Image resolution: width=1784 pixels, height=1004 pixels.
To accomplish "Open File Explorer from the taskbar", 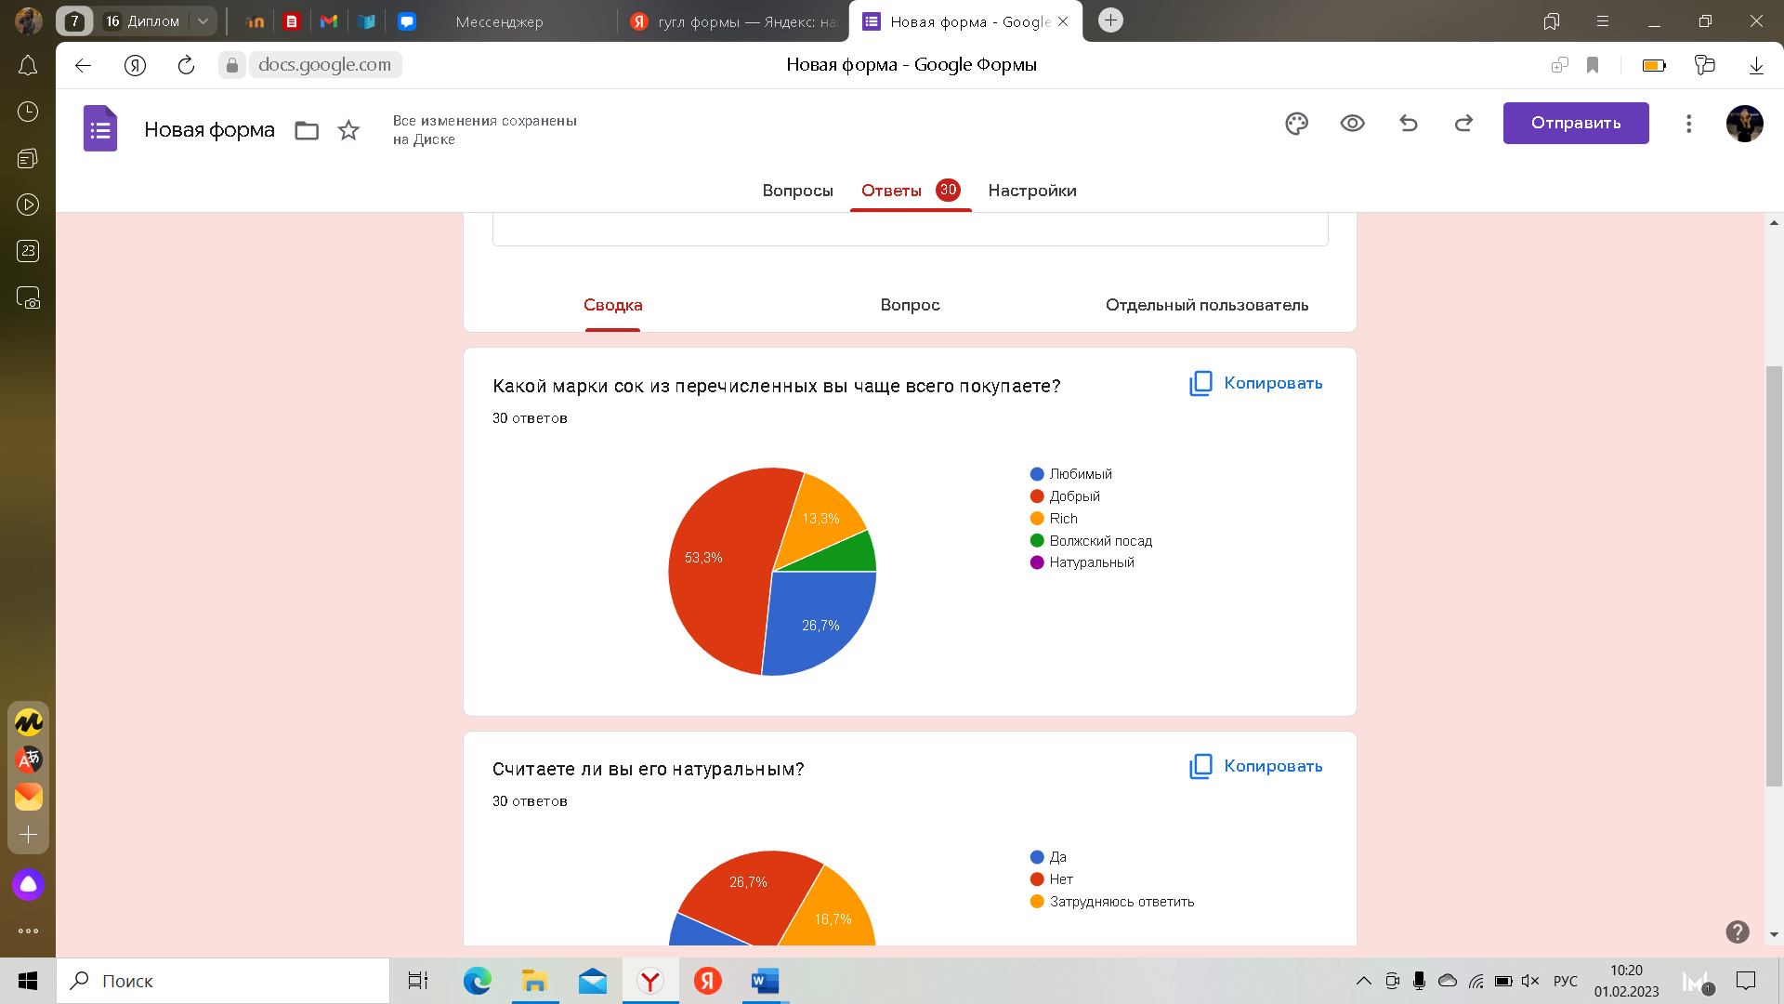I will click(x=534, y=981).
